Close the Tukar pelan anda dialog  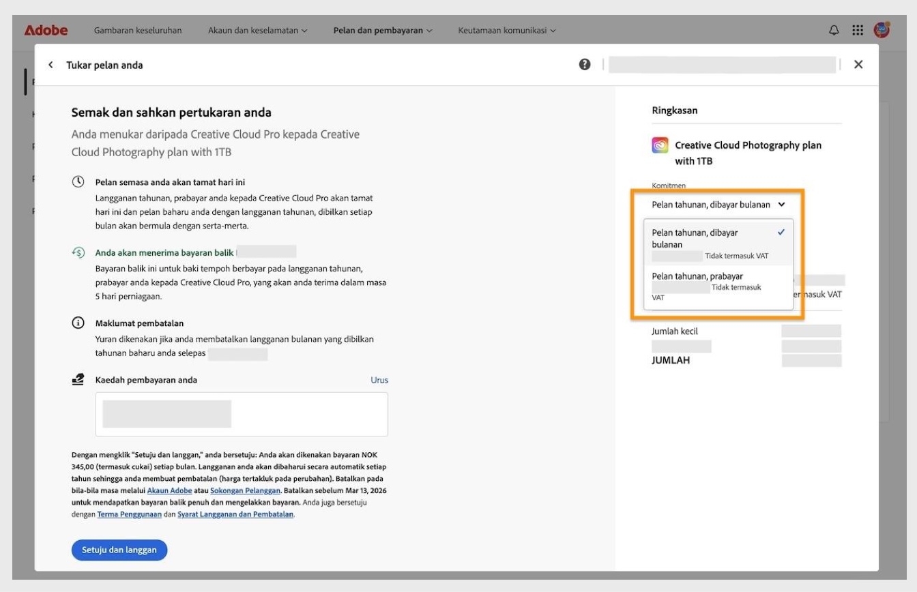pos(858,64)
